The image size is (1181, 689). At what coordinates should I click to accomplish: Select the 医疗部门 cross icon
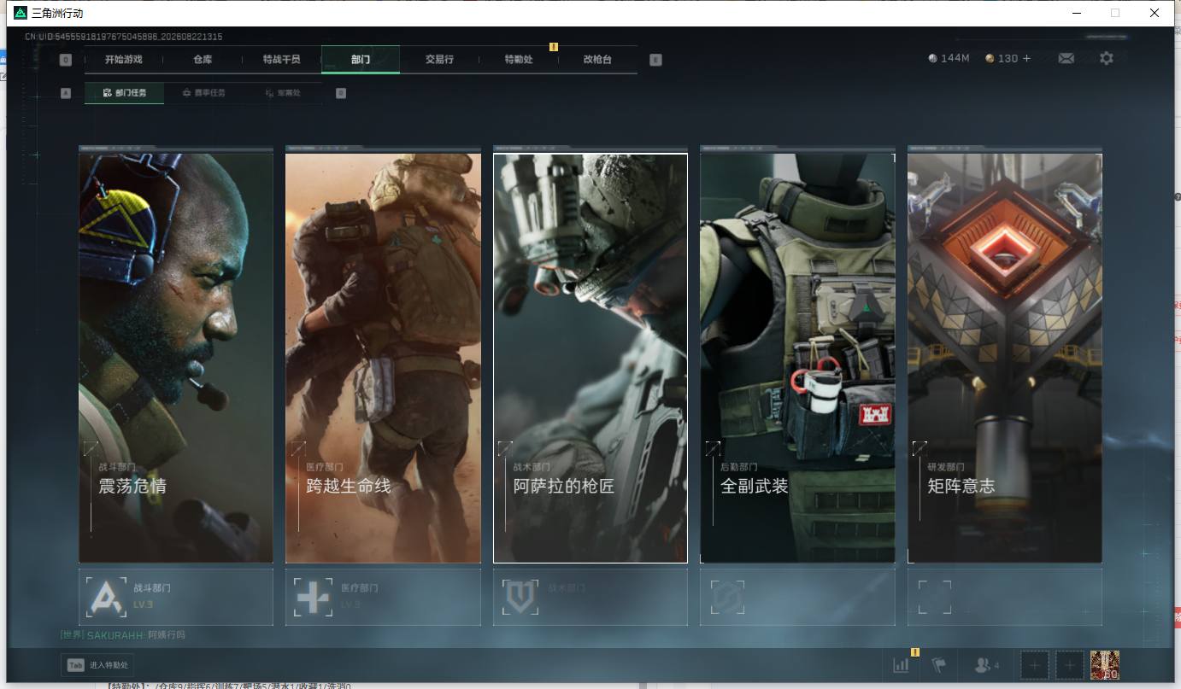(313, 597)
